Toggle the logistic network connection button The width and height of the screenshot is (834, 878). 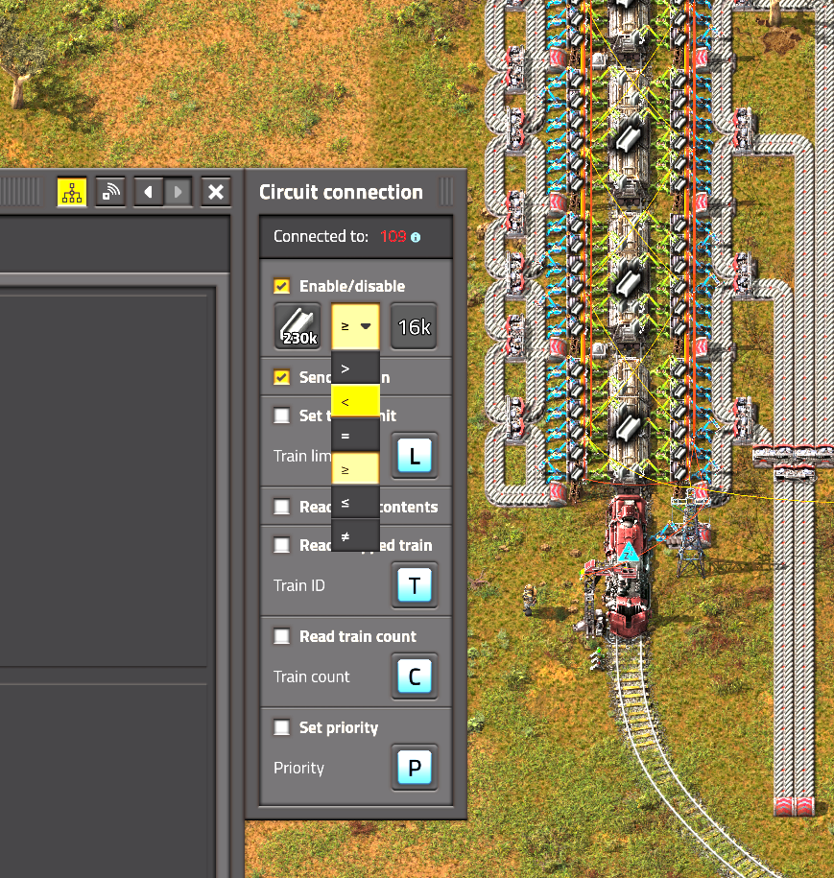110,192
